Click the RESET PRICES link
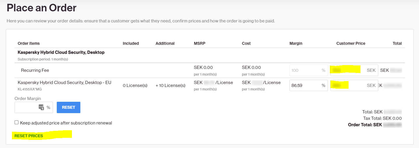 point(29,136)
